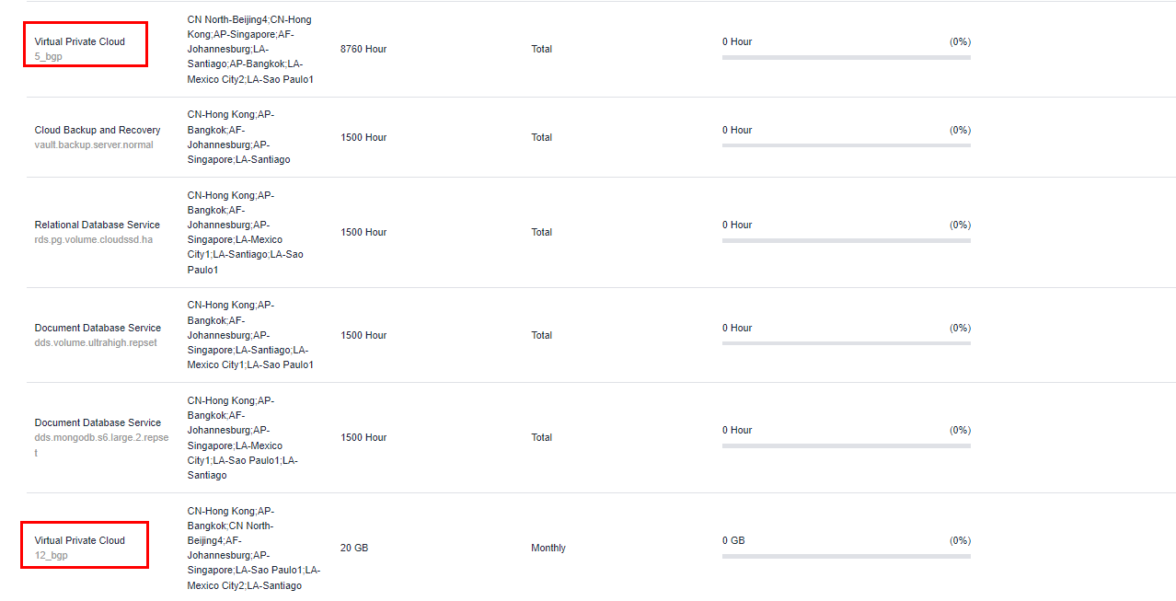Screen dimensions: 1176x601
Task: Select the Virtual Private Cloud 12_bgp entry
Action: (x=80, y=541)
